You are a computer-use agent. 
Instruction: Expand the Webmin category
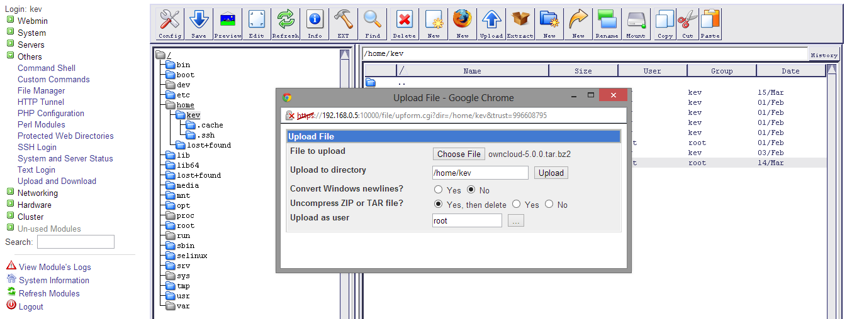pos(10,21)
